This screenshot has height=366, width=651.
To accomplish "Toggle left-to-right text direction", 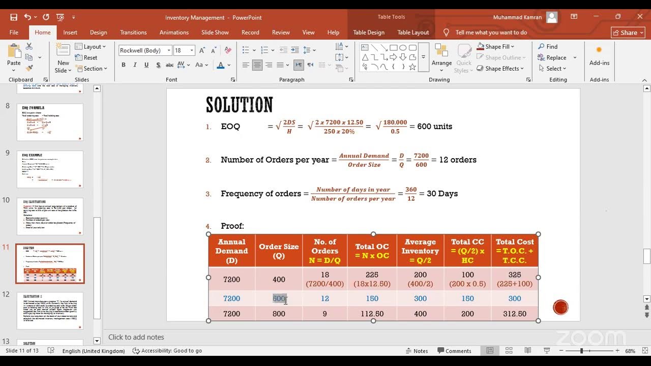I will pos(299,65).
